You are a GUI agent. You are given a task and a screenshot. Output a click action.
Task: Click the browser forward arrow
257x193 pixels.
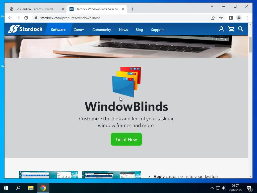click(x=18, y=18)
